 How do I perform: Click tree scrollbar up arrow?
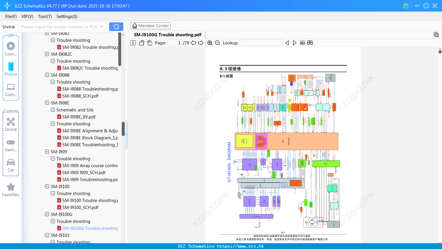coord(123,35)
